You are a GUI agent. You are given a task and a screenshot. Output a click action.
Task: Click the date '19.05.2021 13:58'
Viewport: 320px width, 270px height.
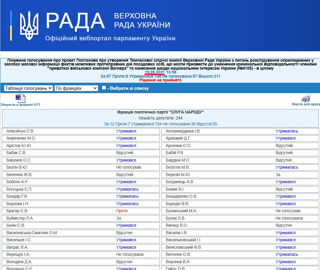coord(160,72)
